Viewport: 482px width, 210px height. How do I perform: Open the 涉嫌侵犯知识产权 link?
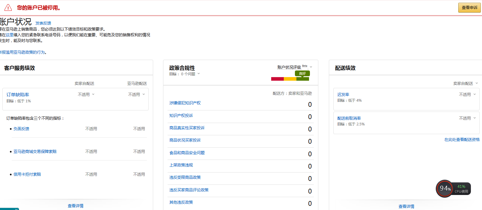(x=185, y=103)
